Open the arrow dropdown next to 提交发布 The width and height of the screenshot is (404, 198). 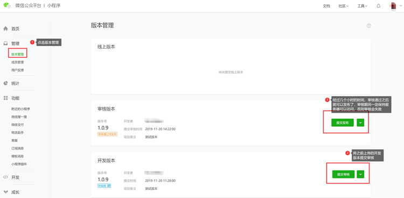coord(360,122)
